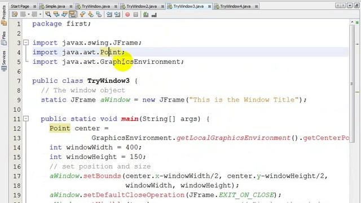The image size is (361, 203).
Task: Click 'windowWidth = 400' on line 14
Action: [x=102, y=147]
